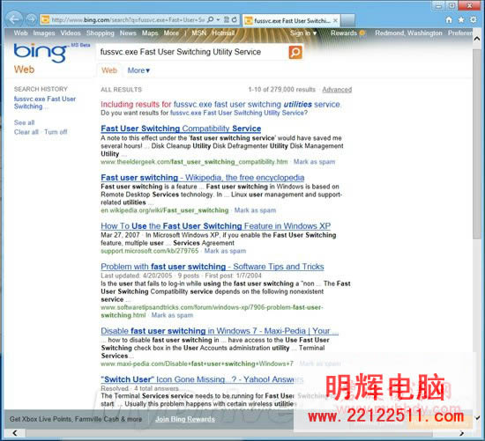Image resolution: width=485 pixels, height=441 pixels.
Task: Click the browser Back arrow button
Action: click(14, 19)
